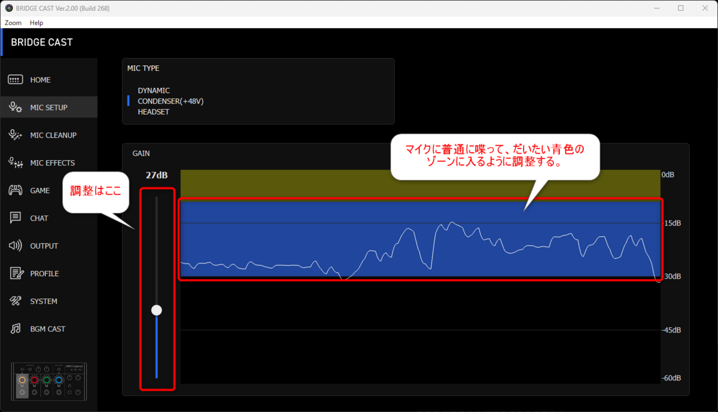718x412 pixels.
Task: Select HEADSET mic type
Action: (x=153, y=112)
